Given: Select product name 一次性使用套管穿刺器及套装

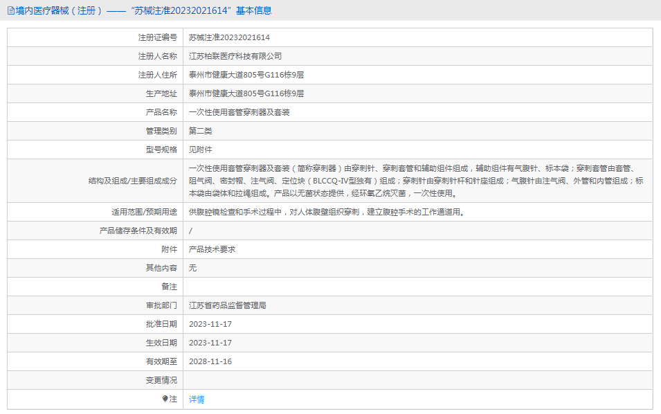Looking at the screenshot, I should click(x=239, y=112).
